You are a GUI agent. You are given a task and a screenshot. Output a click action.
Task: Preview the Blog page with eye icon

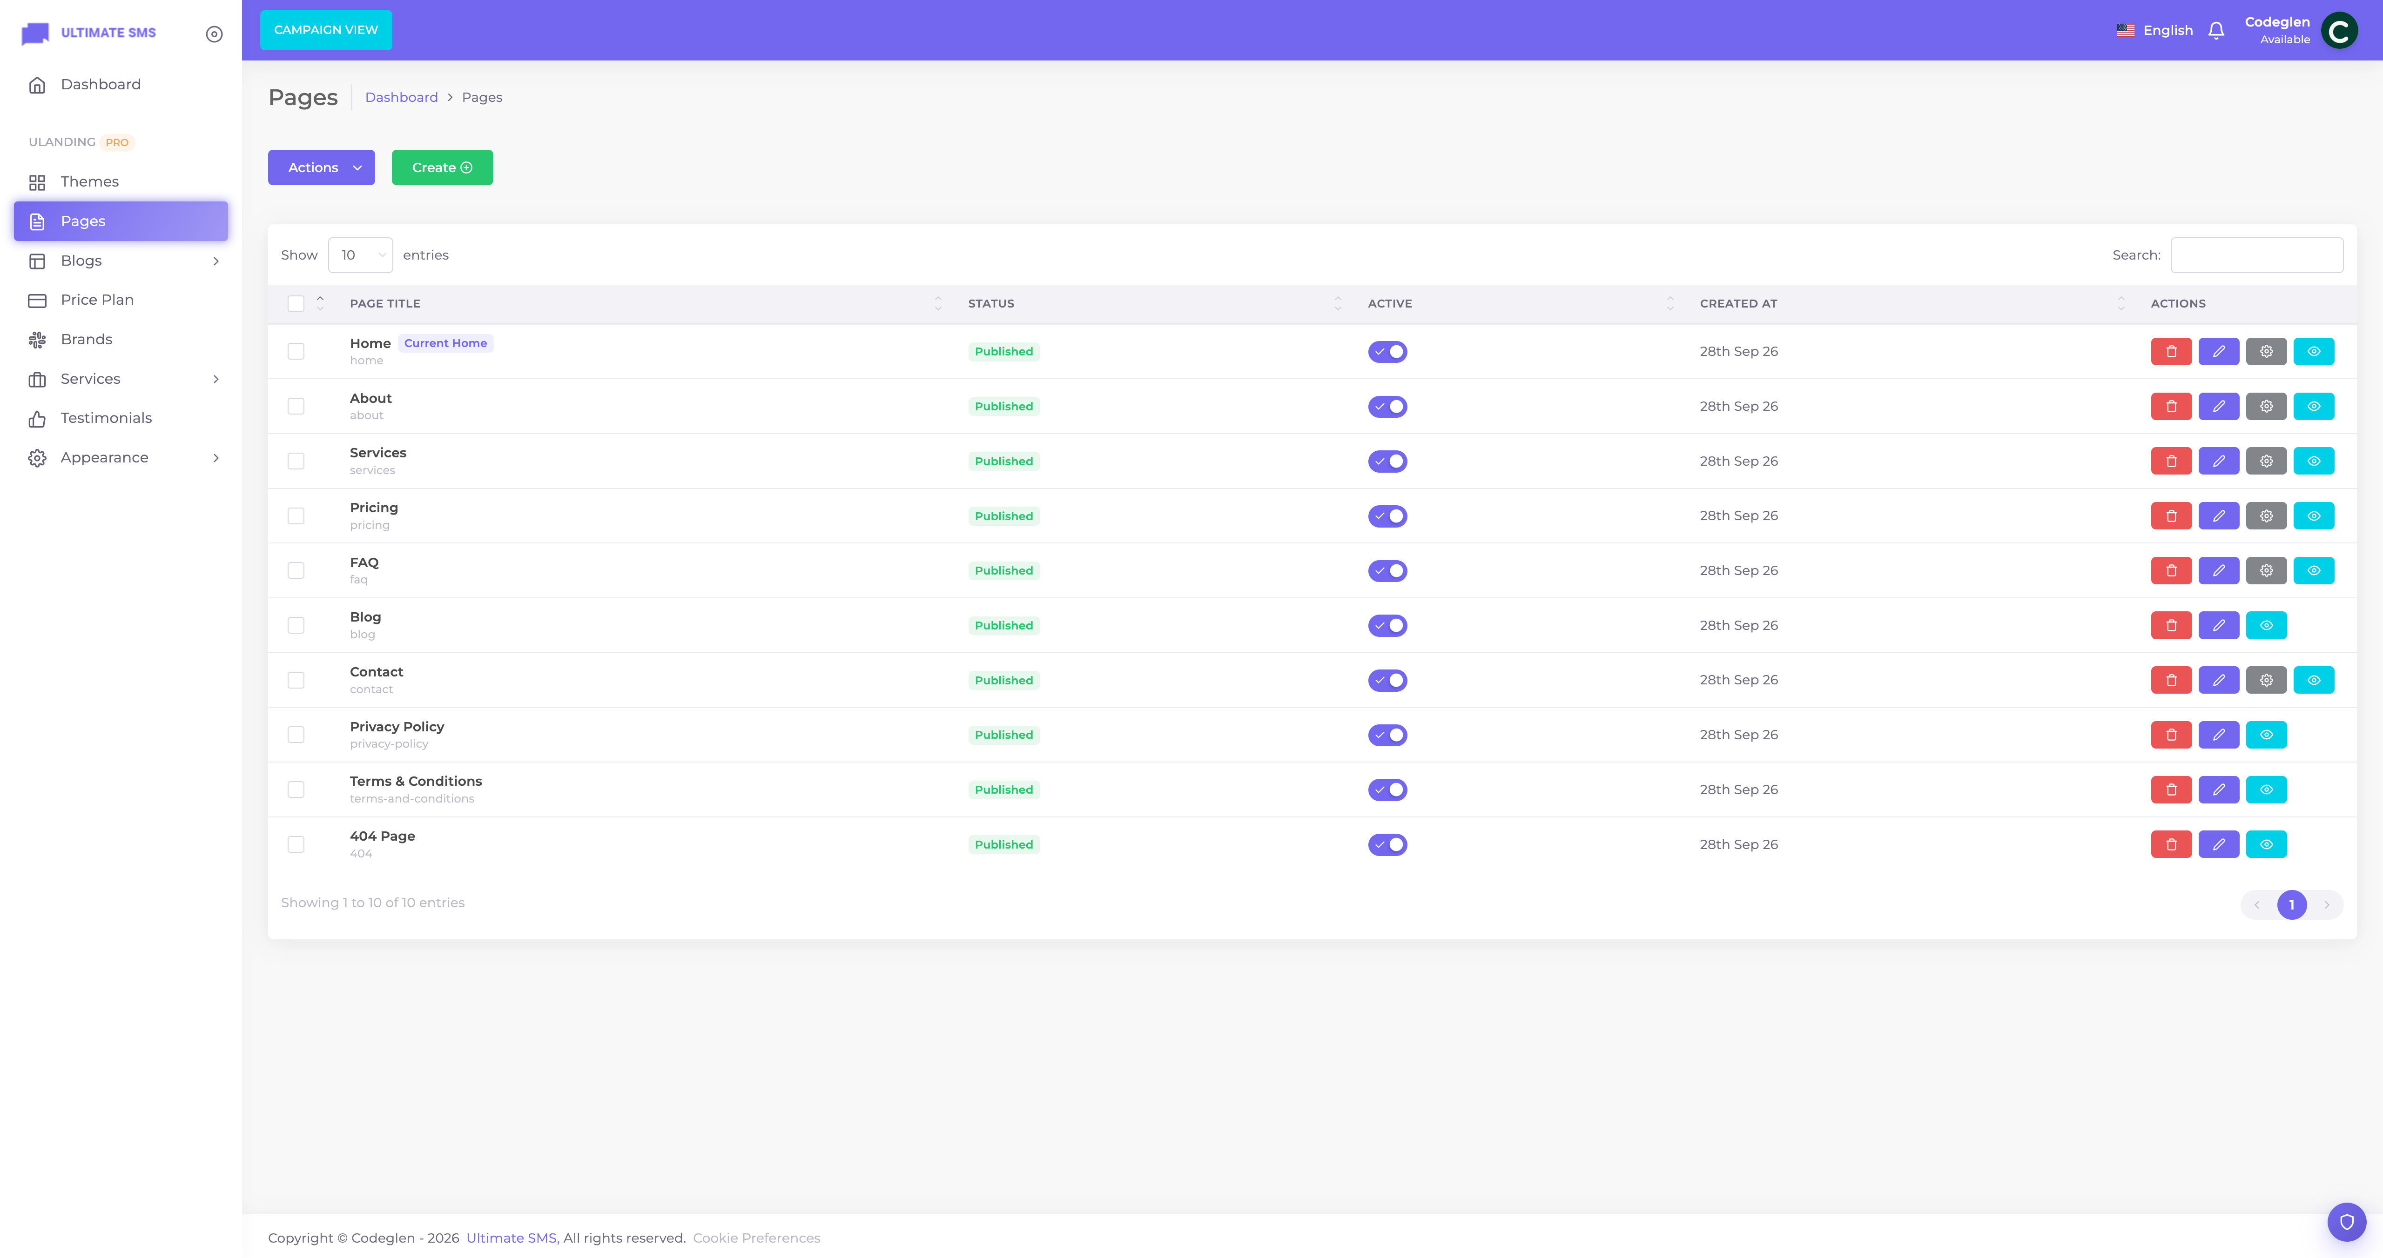tap(2266, 625)
